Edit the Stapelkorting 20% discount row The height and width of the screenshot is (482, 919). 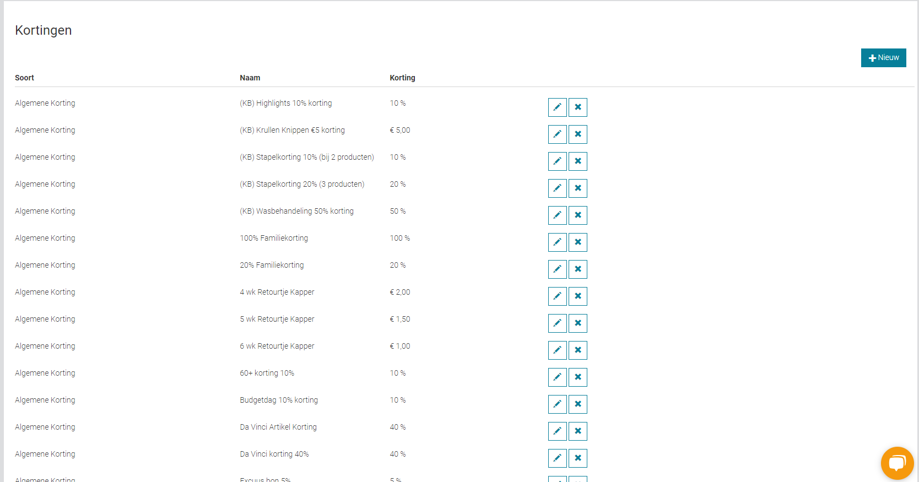click(x=557, y=188)
